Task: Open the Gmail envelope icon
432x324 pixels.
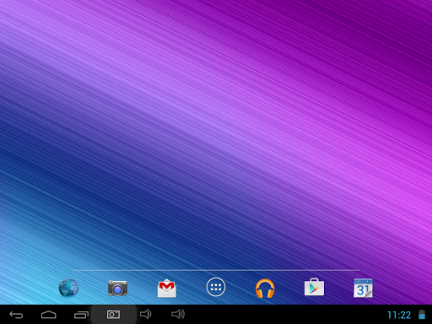Action: (167, 288)
